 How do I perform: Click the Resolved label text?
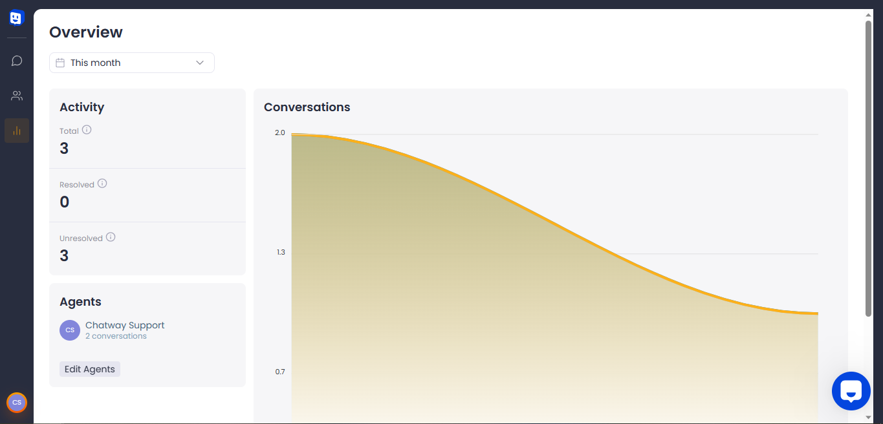point(77,185)
